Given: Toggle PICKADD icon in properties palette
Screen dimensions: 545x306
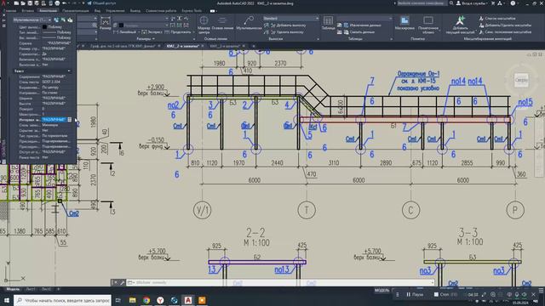Looking at the screenshot, I should 56,20.
